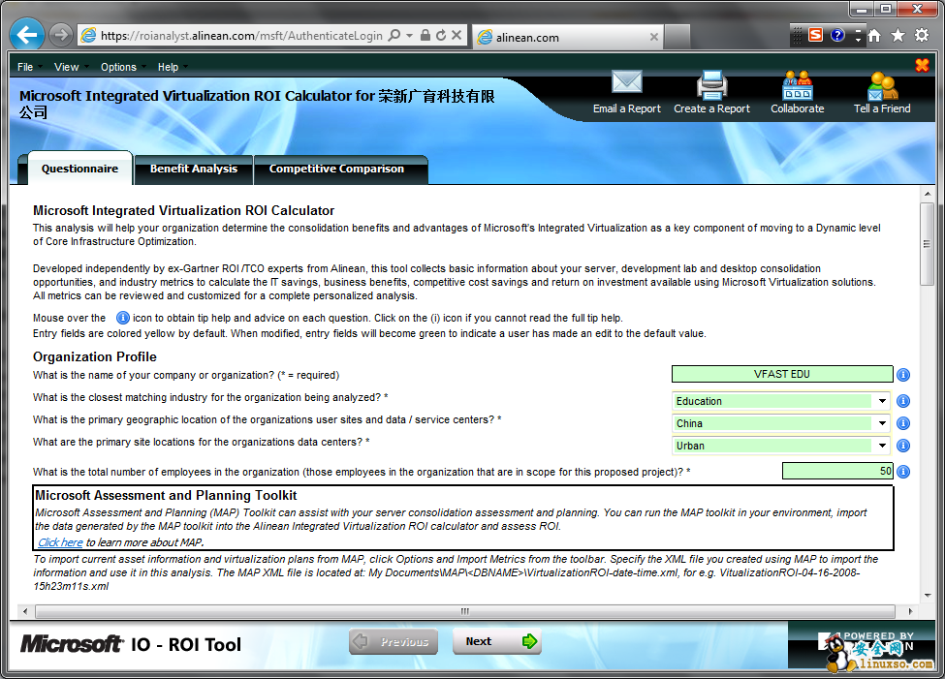Expand the Education industry dropdown

tap(882, 401)
